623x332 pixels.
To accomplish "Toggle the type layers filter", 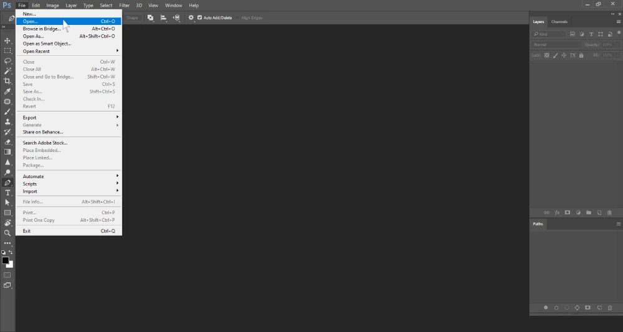I will [x=591, y=34].
